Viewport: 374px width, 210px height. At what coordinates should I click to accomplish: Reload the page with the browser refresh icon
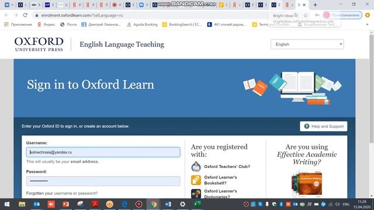click(x=25, y=15)
